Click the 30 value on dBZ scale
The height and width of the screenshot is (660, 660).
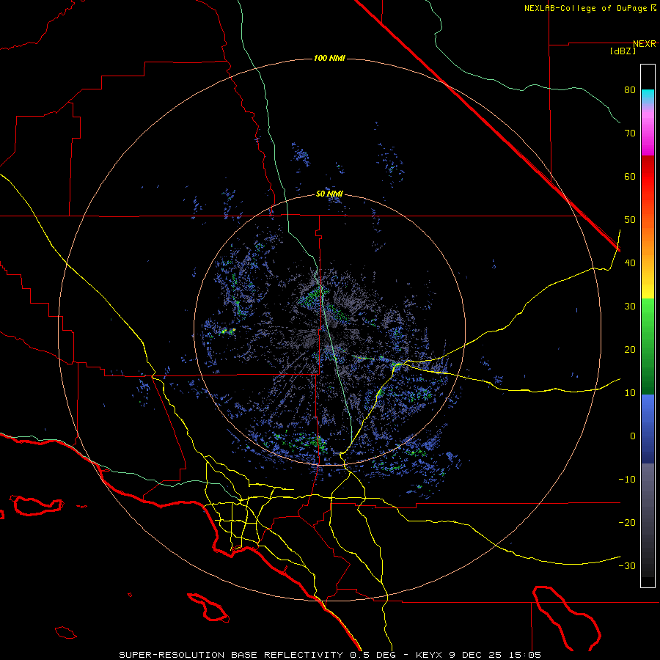click(630, 307)
